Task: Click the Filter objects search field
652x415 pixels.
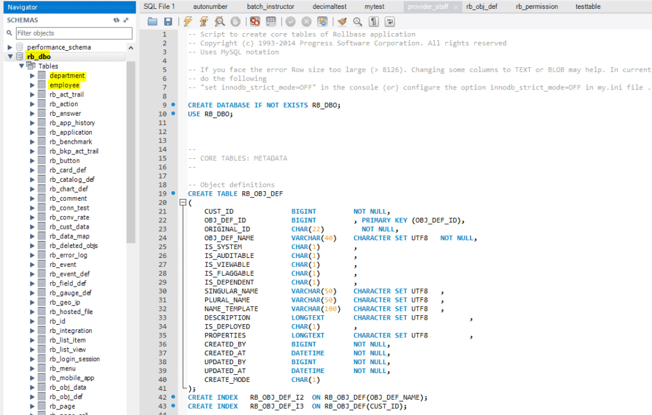Action: click(73, 33)
